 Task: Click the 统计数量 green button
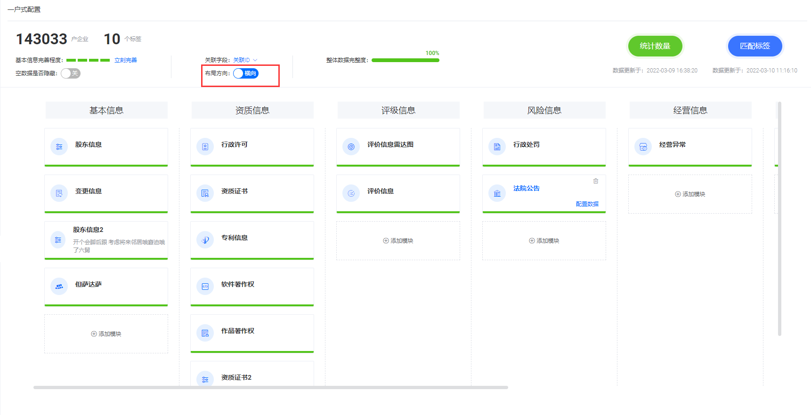tap(655, 46)
